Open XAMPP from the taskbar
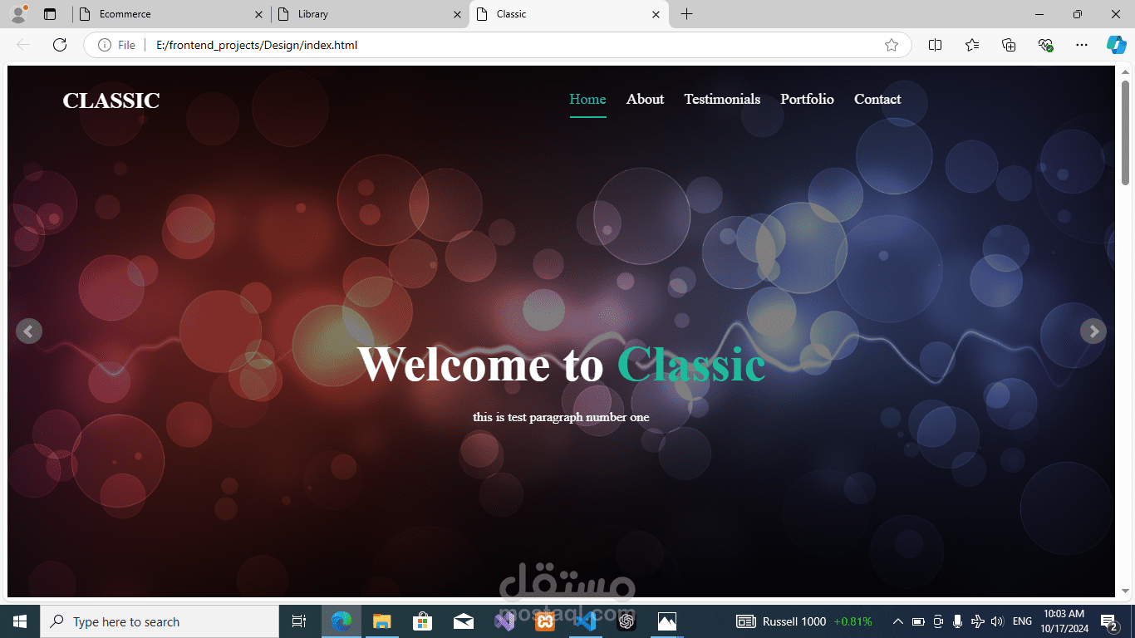Screen dimensions: 1135x638 pos(545,621)
